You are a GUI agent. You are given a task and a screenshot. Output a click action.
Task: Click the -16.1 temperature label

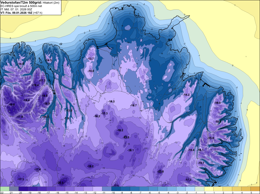point(200,150)
